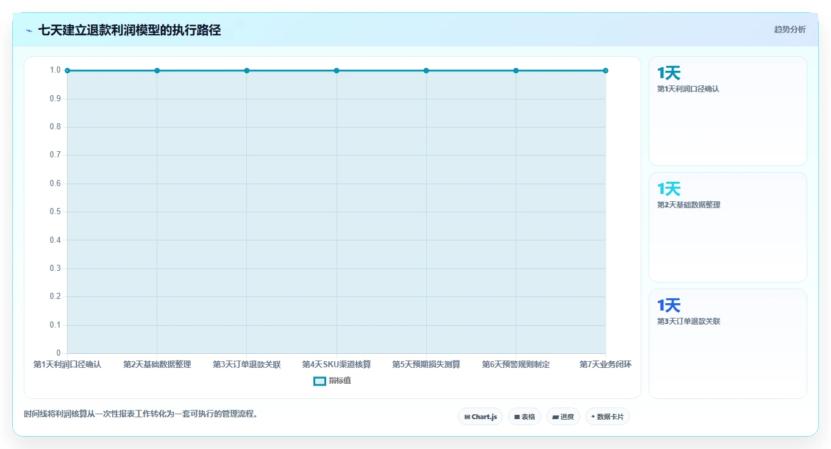Open the Chart.js chip
This screenshot has width=831, height=449.
click(480, 417)
